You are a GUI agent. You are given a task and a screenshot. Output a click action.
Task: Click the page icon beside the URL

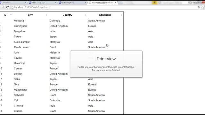coord(12,7)
